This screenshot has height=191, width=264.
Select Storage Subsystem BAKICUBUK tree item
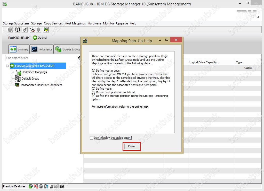click(x=38, y=66)
